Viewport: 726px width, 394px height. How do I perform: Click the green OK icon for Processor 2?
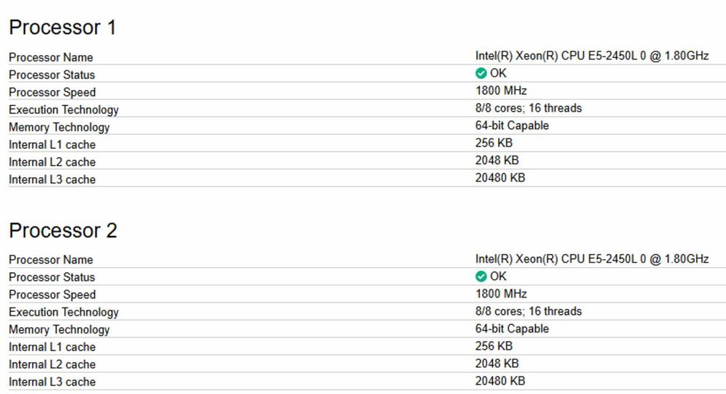481,276
